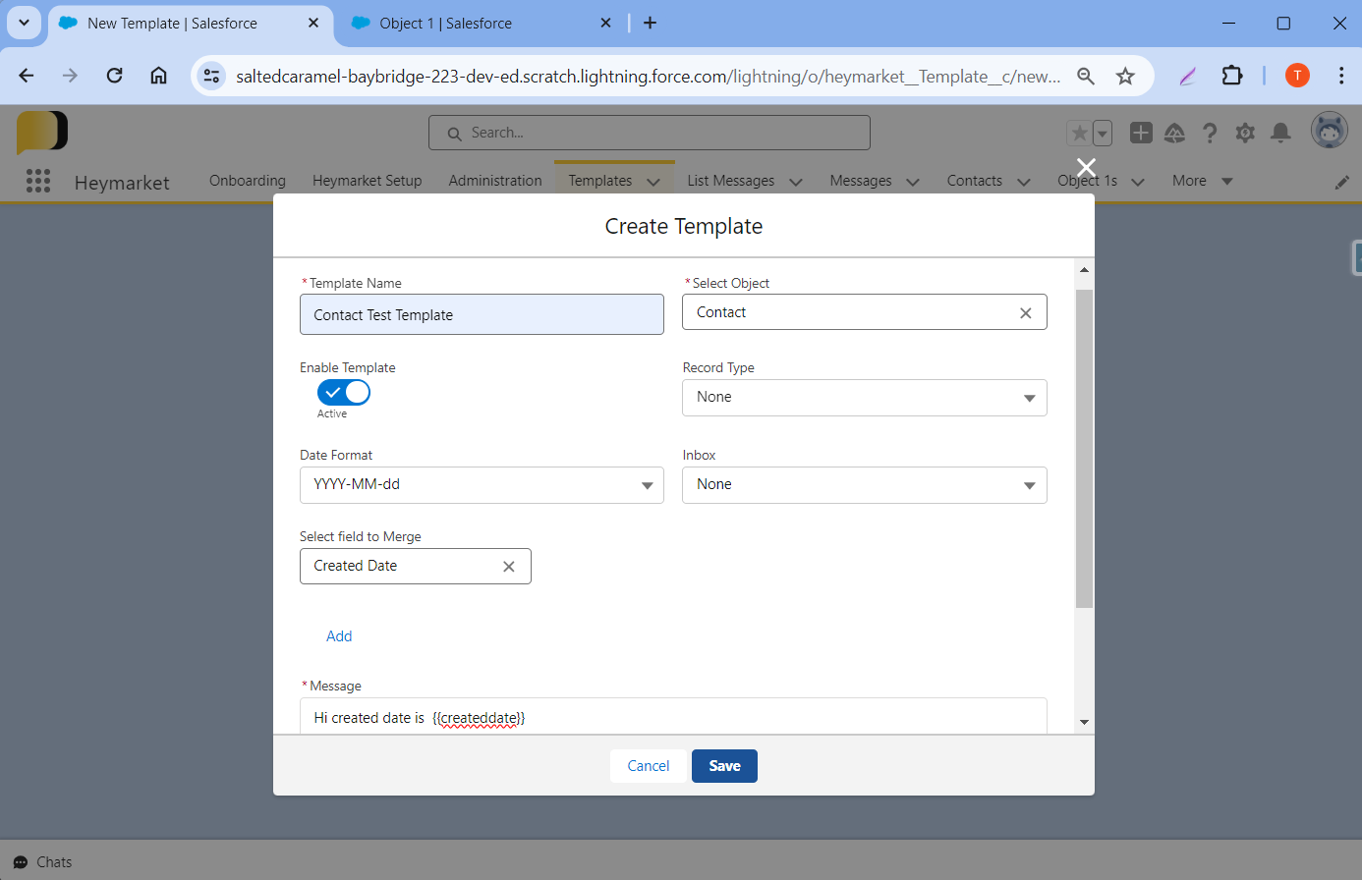Open the Contacts nav tab
This screenshot has width=1362, height=880.
pos(975,181)
